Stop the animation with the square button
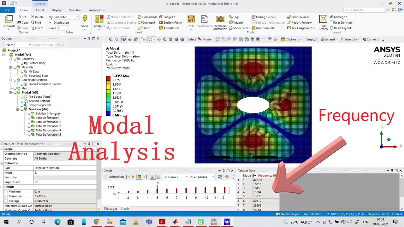This screenshot has height=227, width=404. point(139,177)
